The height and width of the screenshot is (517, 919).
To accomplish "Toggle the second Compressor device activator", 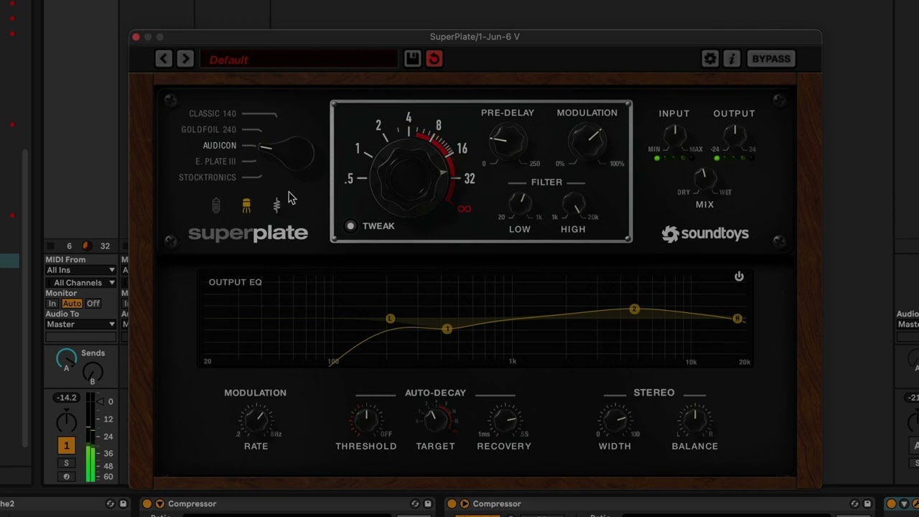I will 452,504.
